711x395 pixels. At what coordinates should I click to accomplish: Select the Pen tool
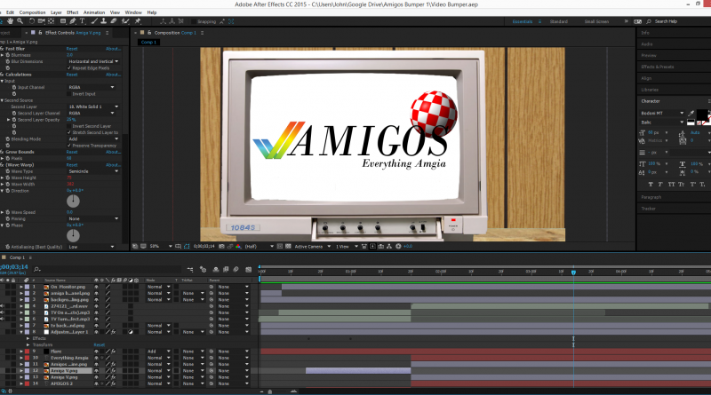73,21
